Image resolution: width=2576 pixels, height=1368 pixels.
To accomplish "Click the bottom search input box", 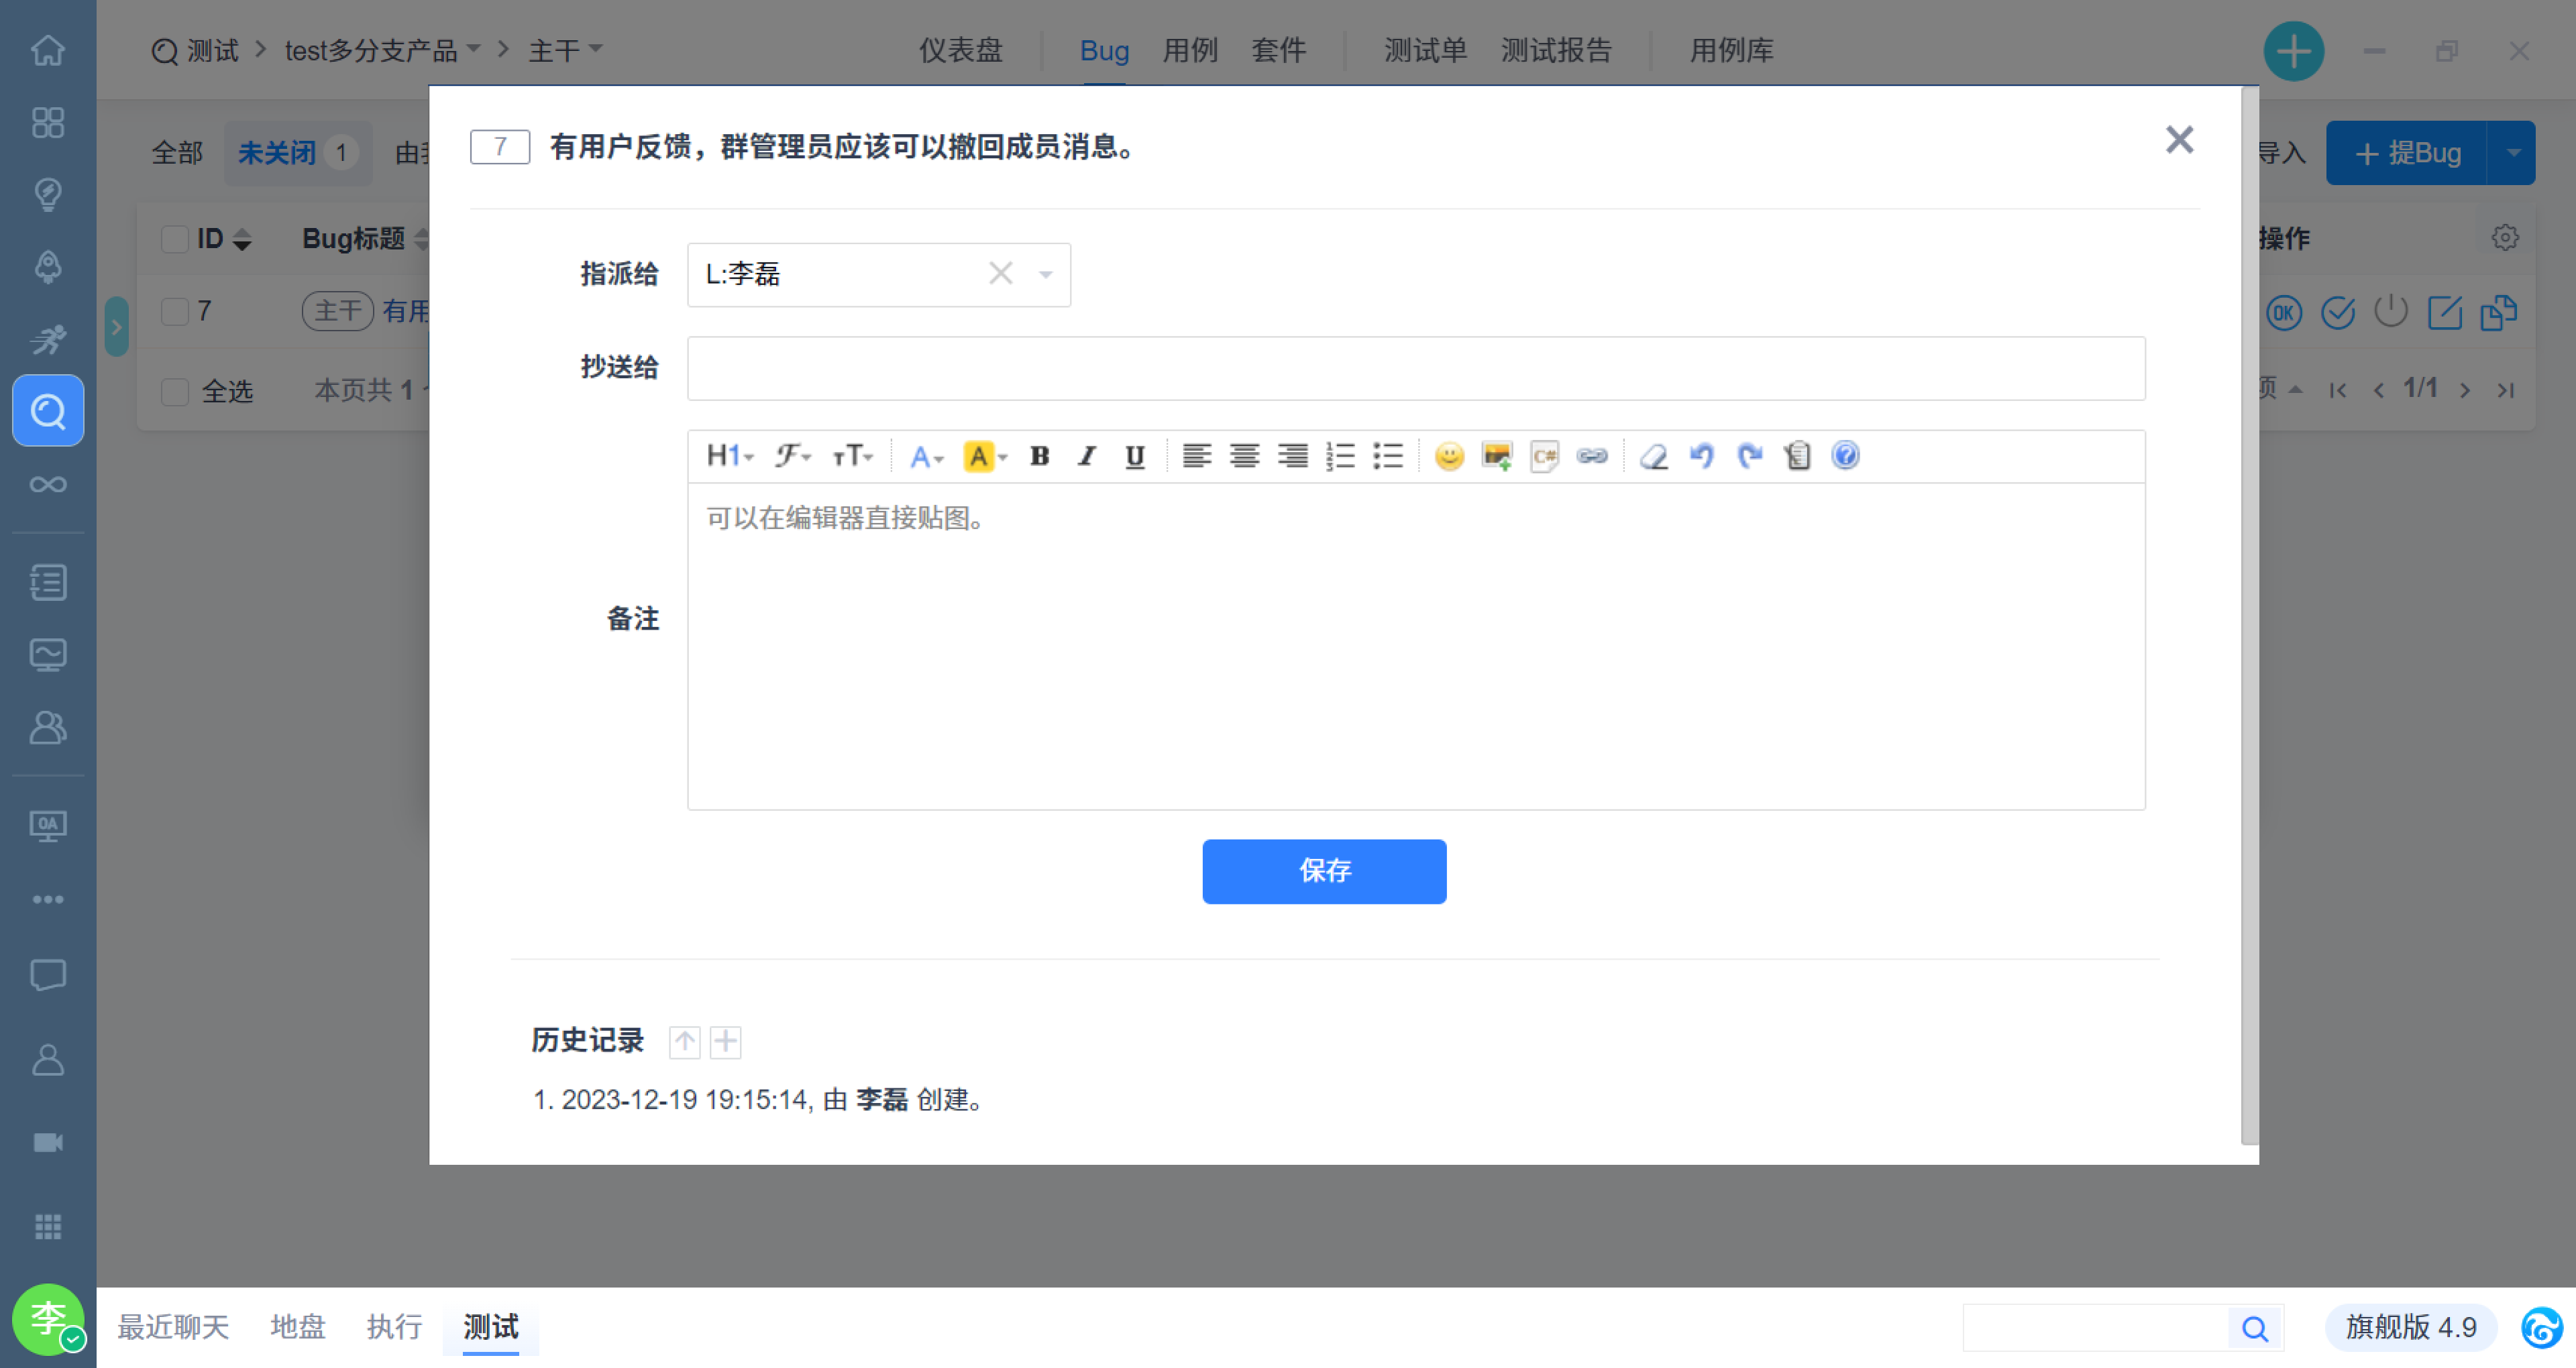I will coord(2095,1328).
